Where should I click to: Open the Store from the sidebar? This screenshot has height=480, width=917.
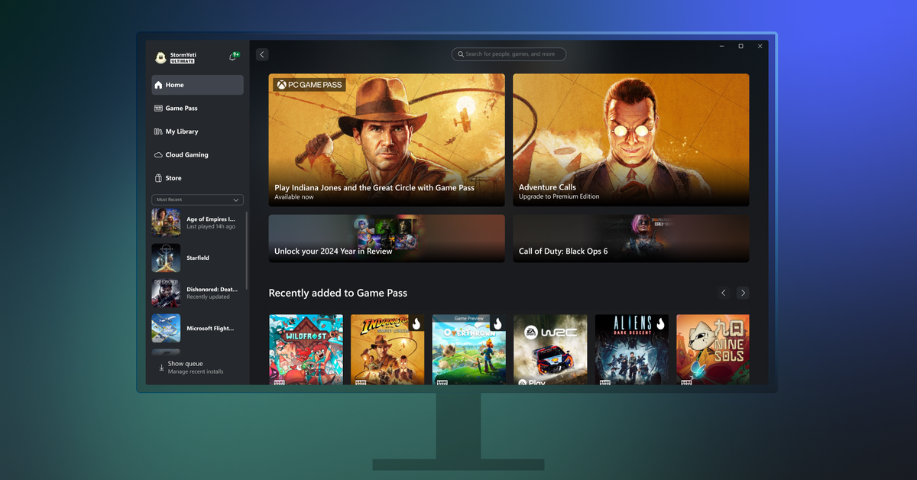pyautogui.click(x=157, y=177)
